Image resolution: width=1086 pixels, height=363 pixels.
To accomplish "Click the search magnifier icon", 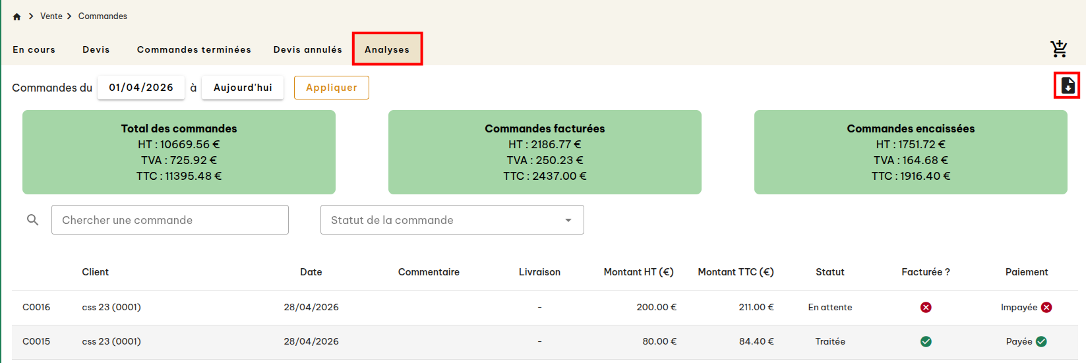I will pyautogui.click(x=32, y=220).
